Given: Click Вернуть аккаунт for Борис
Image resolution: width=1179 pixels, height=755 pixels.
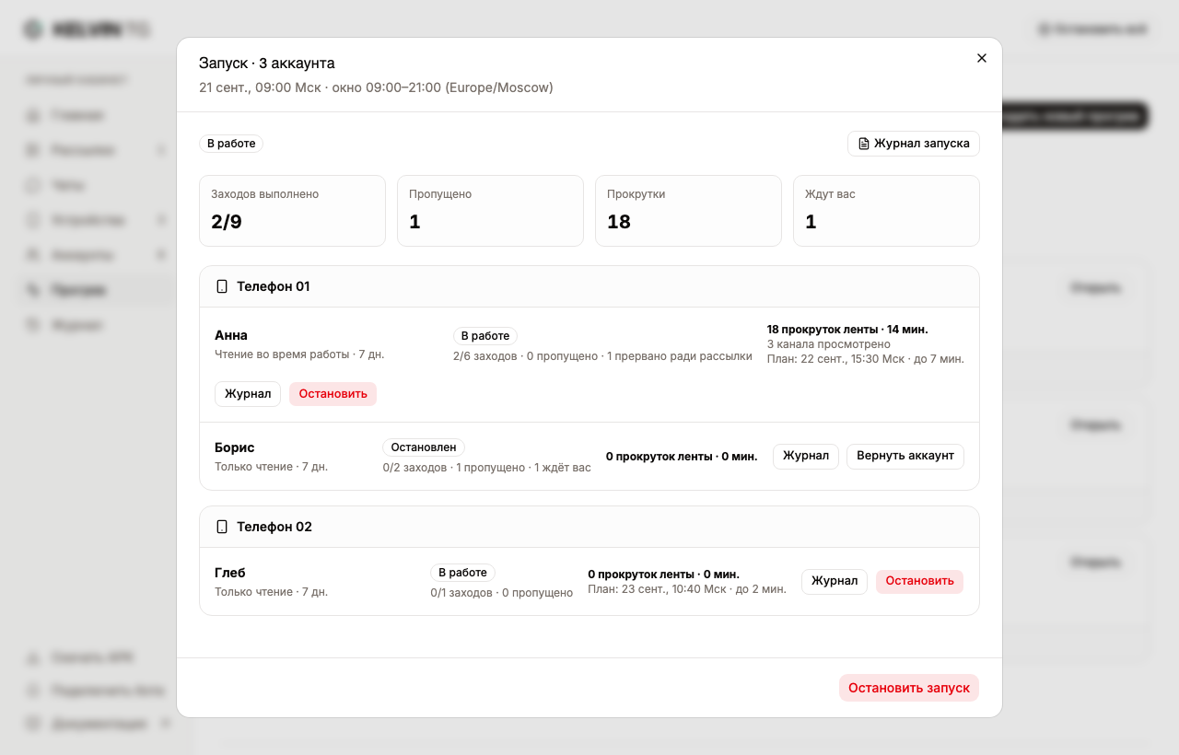Looking at the screenshot, I should pyautogui.click(x=905, y=457).
